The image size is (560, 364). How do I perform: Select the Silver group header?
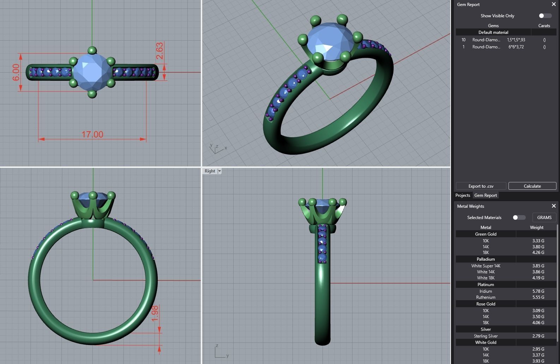[506, 329]
